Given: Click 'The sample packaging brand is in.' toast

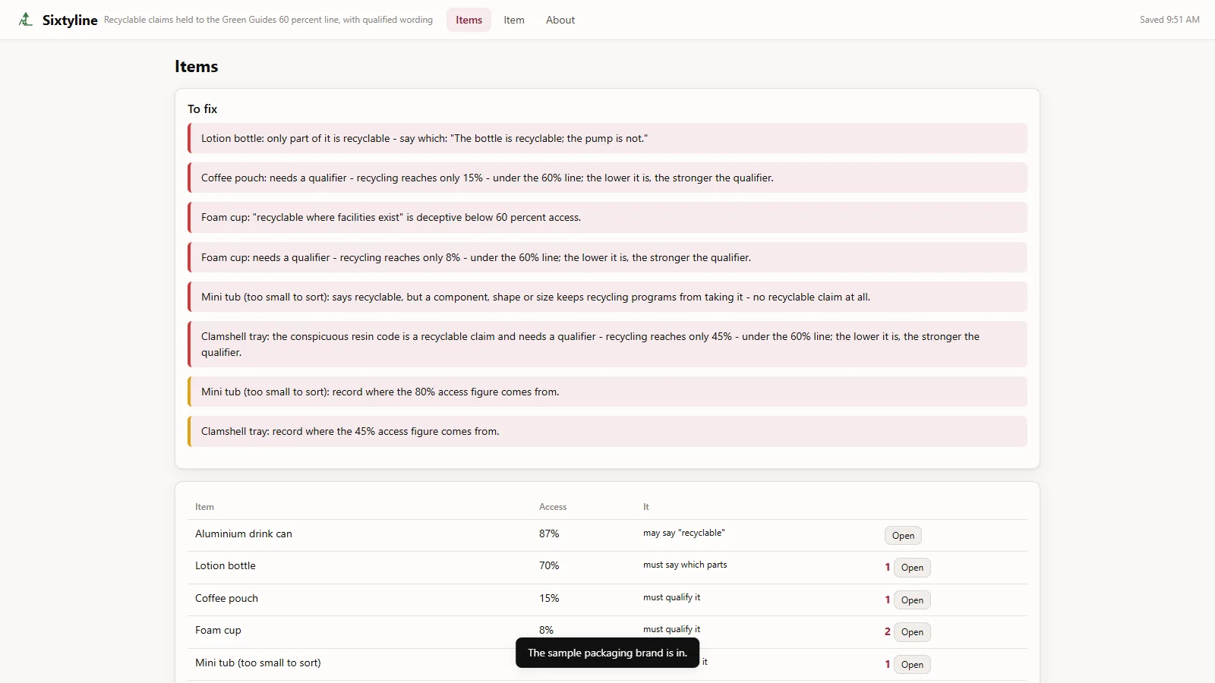Looking at the screenshot, I should (x=607, y=653).
